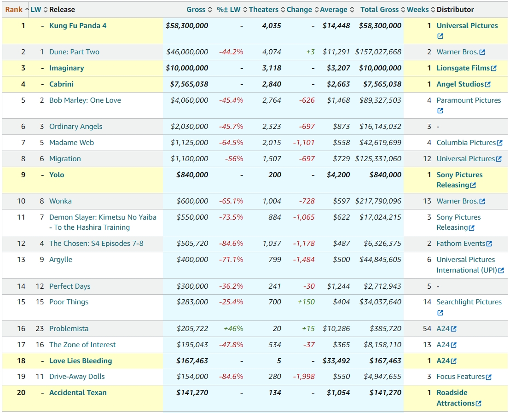Click external link icon beside Angel Studios
This screenshot has height=413, width=510.
pos(487,84)
